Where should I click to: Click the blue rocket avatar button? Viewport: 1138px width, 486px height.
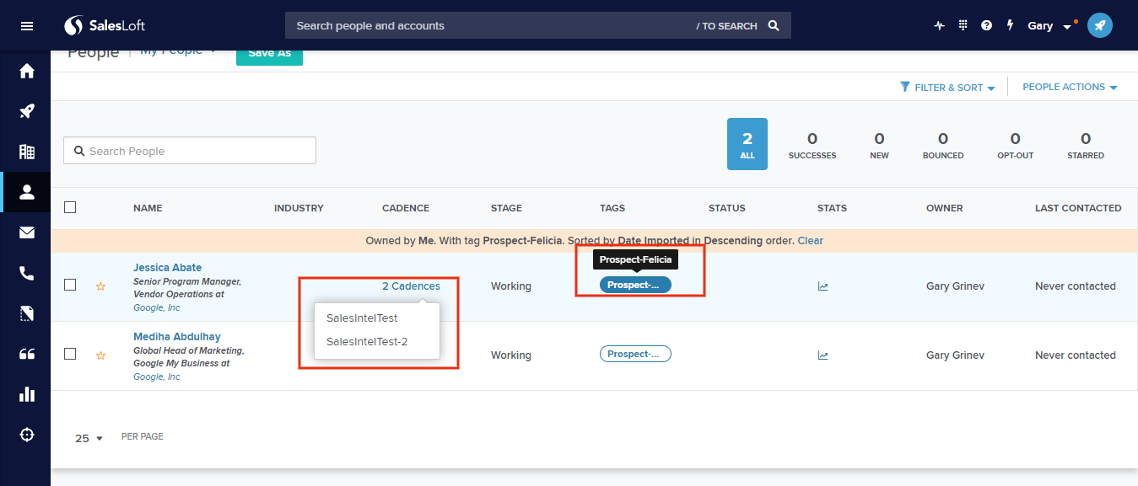tap(1100, 25)
